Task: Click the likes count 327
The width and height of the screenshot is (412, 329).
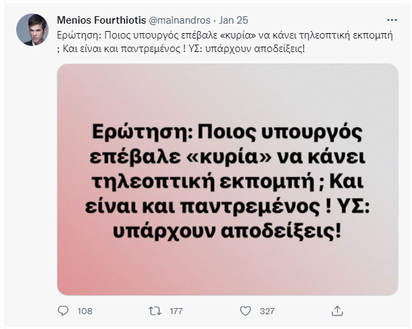Action: 267,311
